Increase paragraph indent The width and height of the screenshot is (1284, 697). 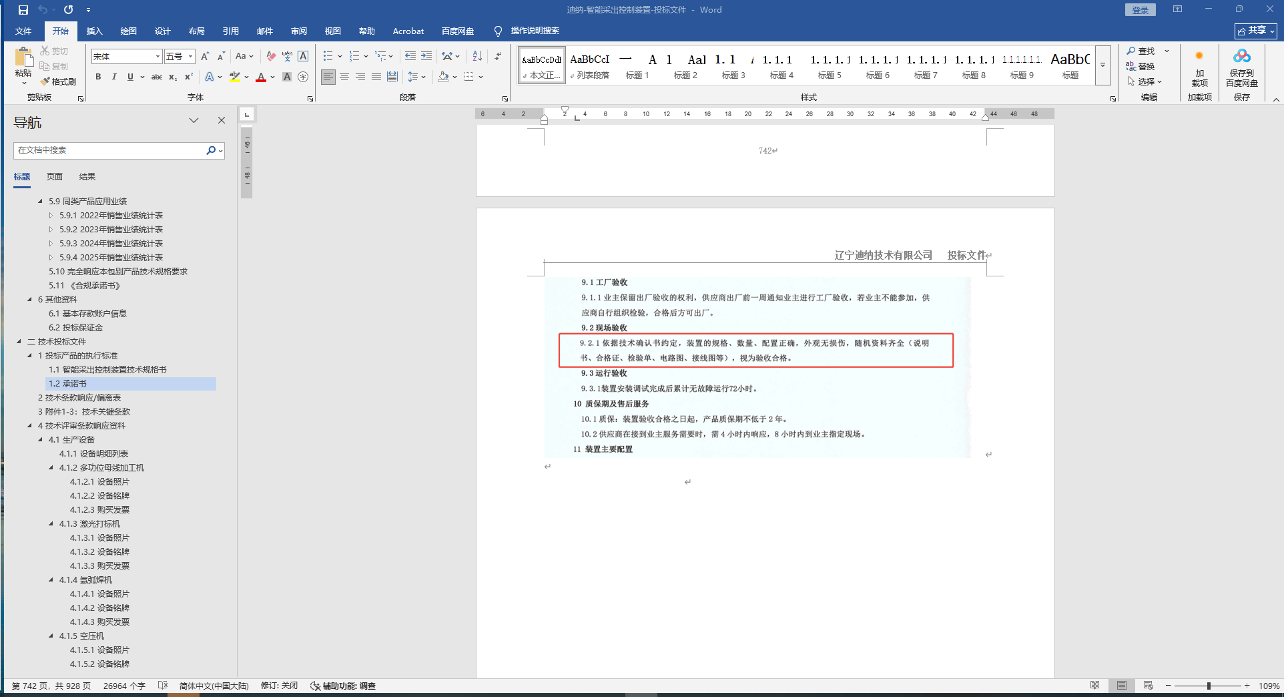coord(426,56)
